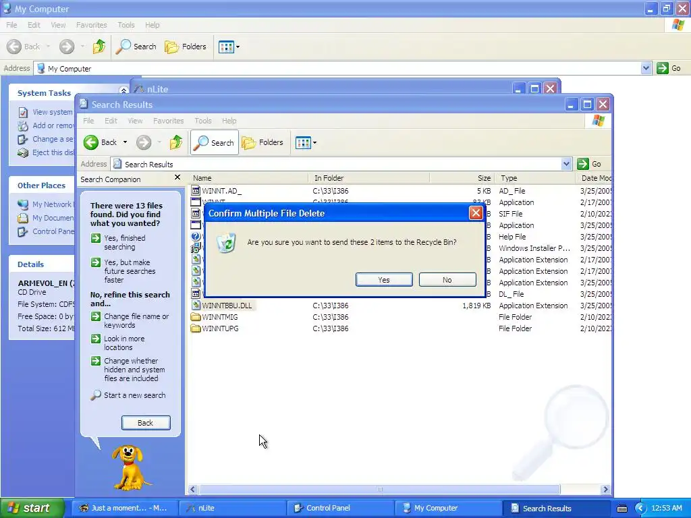Click View system information task

(45, 112)
